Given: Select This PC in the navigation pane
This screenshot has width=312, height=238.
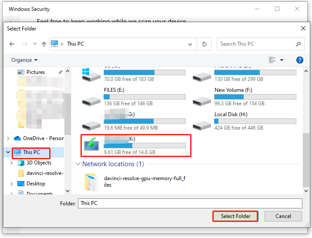Looking at the screenshot, I should click(31, 152).
